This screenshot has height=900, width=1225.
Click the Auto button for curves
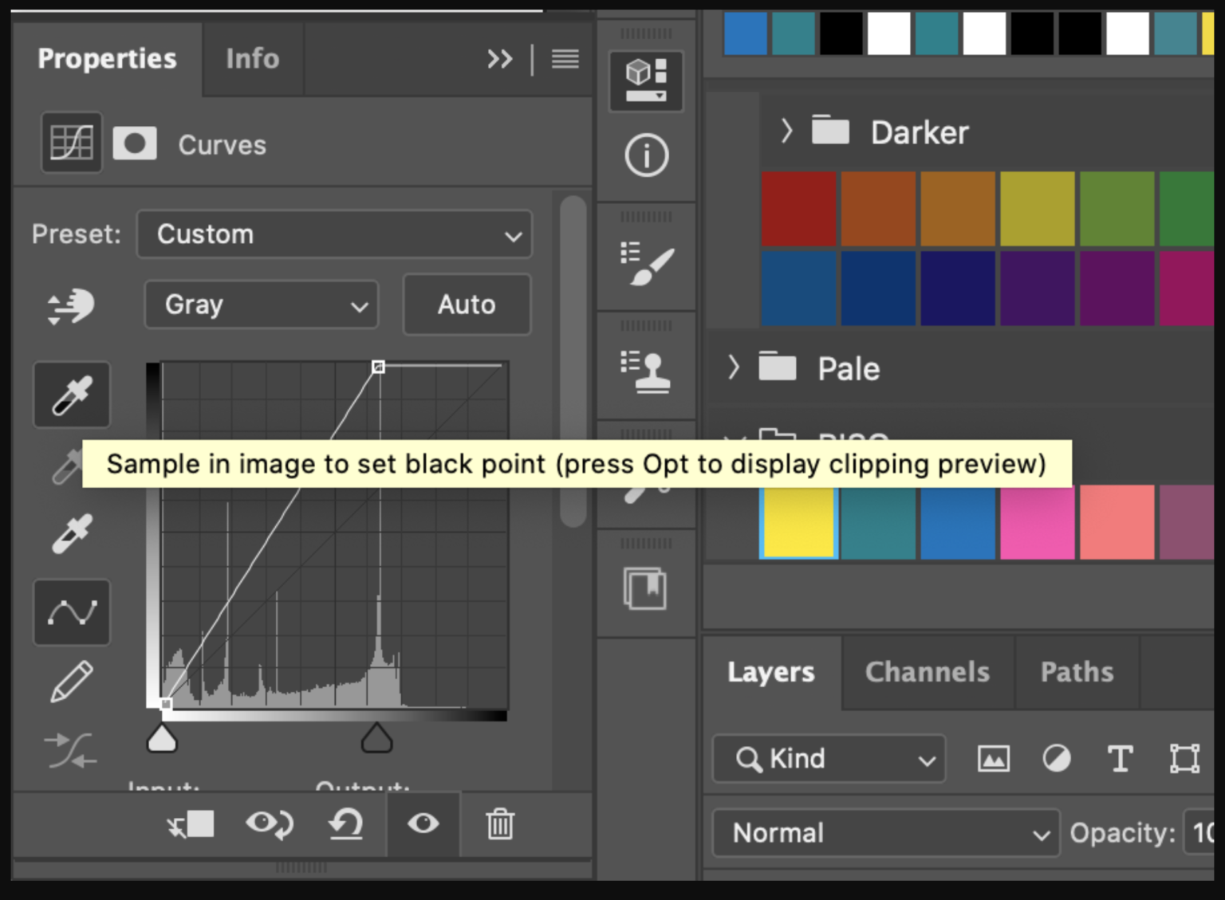[x=466, y=305]
